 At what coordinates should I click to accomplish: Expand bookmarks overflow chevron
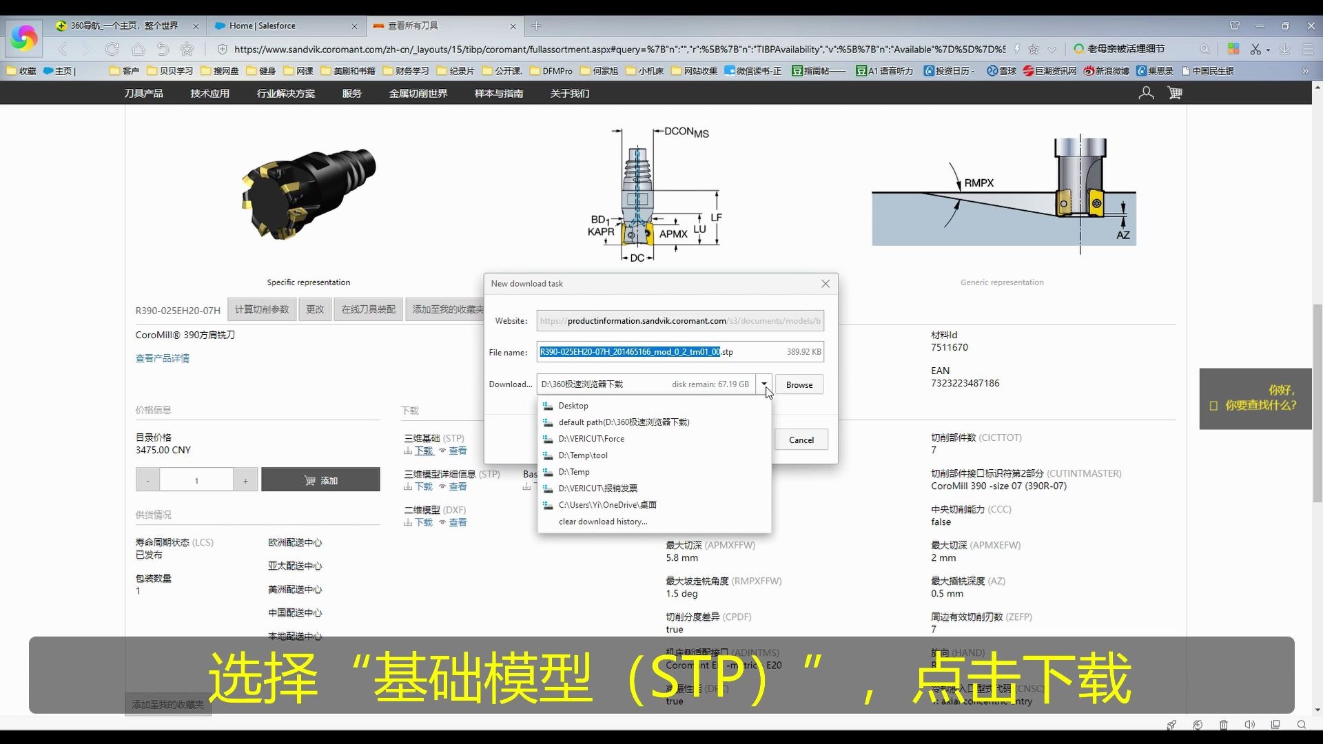point(1305,71)
